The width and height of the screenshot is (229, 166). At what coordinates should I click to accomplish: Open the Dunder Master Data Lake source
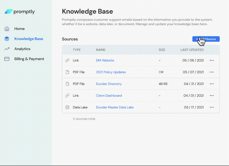click(115, 107)
